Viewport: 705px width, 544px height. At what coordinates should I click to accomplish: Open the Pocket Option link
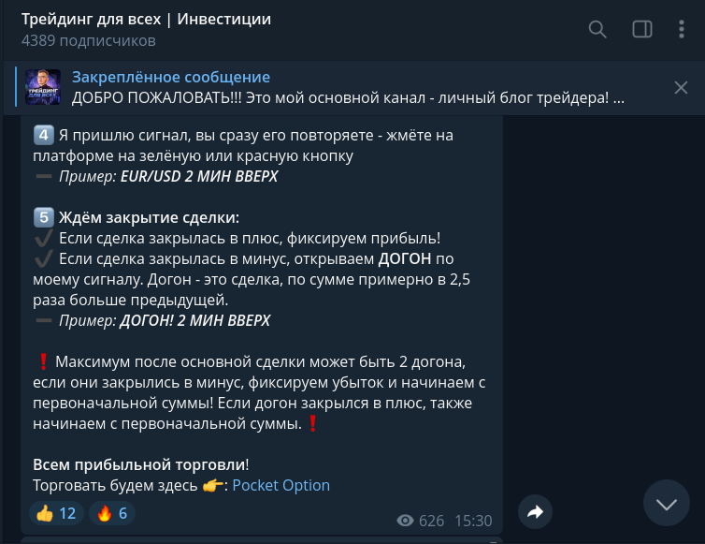pos(281,485)
